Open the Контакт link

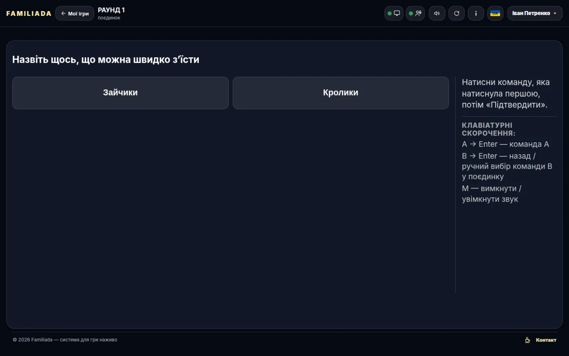(546, 340)
